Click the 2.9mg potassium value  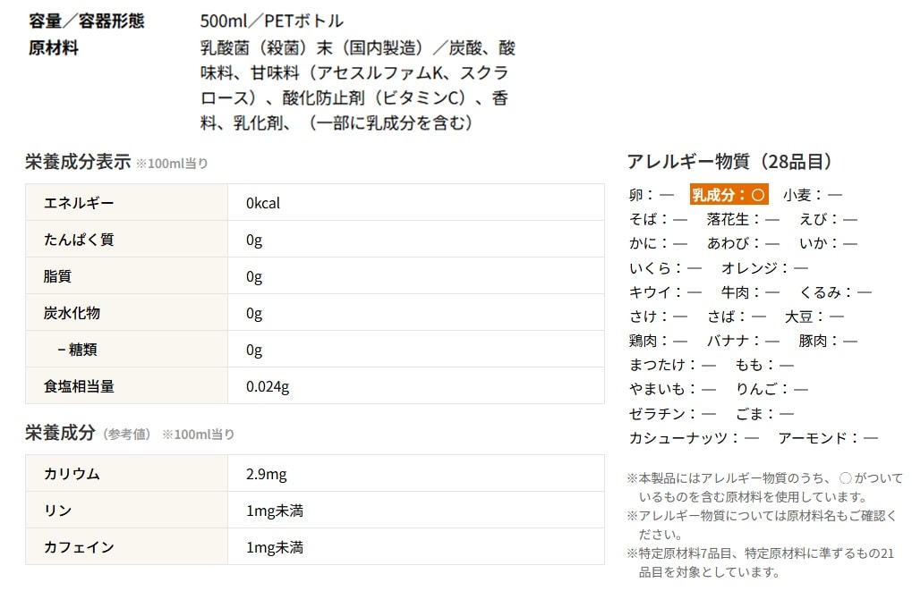267,474
